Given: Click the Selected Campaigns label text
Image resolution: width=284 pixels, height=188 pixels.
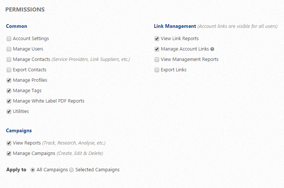Looking at the screenshot, I should 97,170.
